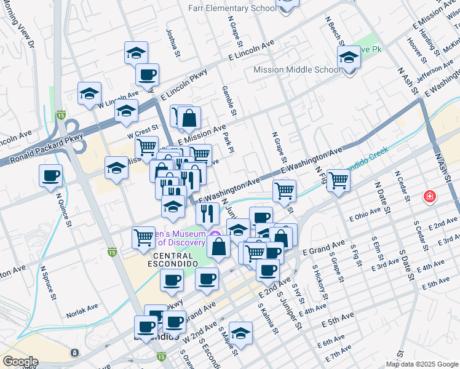Open the school marker above W Lincoln Ave label
Image resolution: width=460 pixels, height=369 pixels.
tap(89, 94)
